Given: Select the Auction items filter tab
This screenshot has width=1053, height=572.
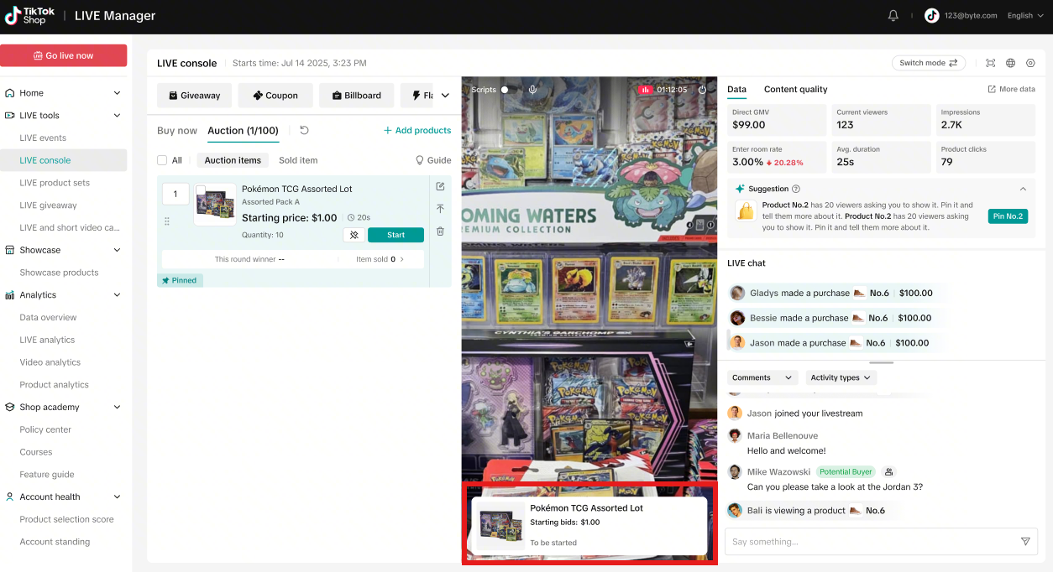Looking at the screenshot, I should 233,160.
